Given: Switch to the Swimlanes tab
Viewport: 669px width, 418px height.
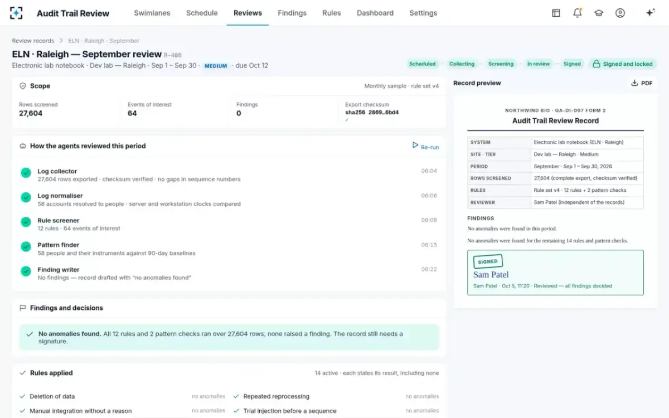Looking at the screenshot, I should [152, 13].
